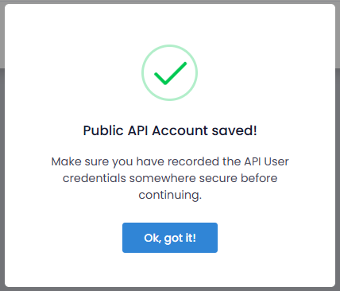Click the green checkmark success icon
The image size is (340, 291).
coord(170,73)
